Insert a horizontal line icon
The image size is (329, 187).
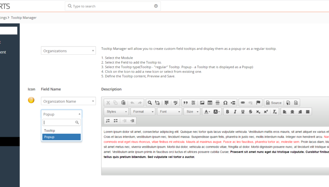click(218, 103)
